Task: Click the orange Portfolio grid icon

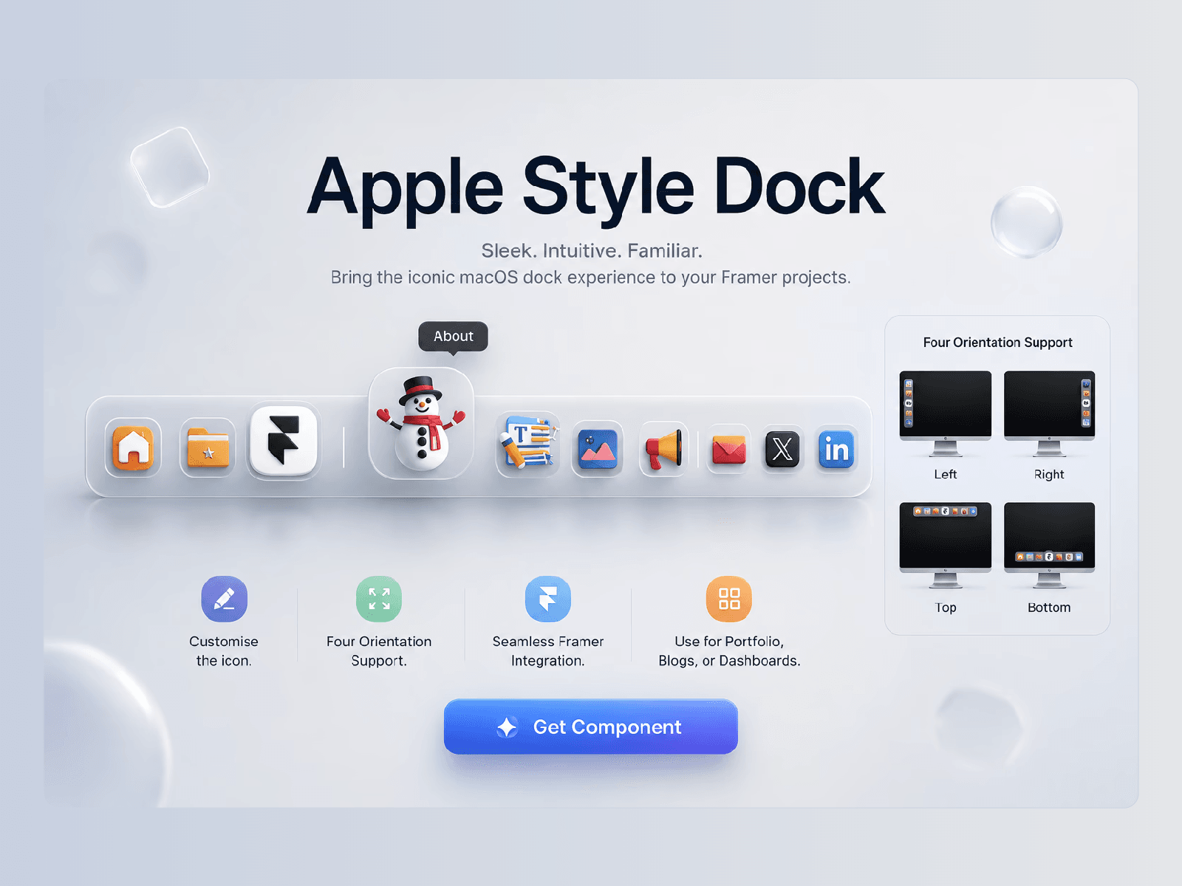Action: point(729,599)
